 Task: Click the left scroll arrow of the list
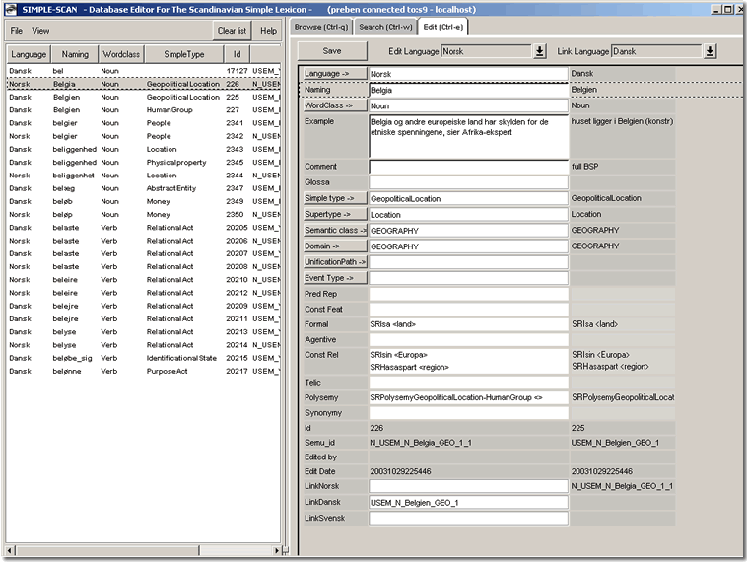12,549
